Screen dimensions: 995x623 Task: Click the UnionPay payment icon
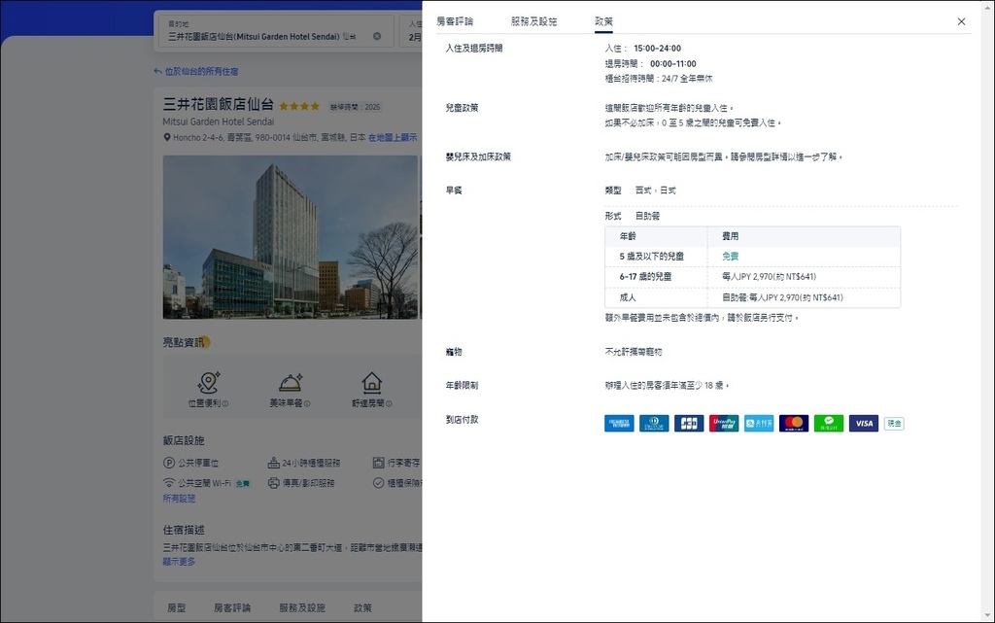[x=724, y=423]
